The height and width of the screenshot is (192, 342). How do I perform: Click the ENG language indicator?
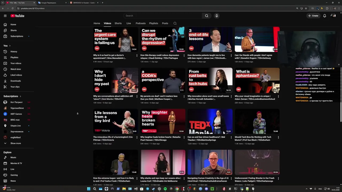point(320,189)
